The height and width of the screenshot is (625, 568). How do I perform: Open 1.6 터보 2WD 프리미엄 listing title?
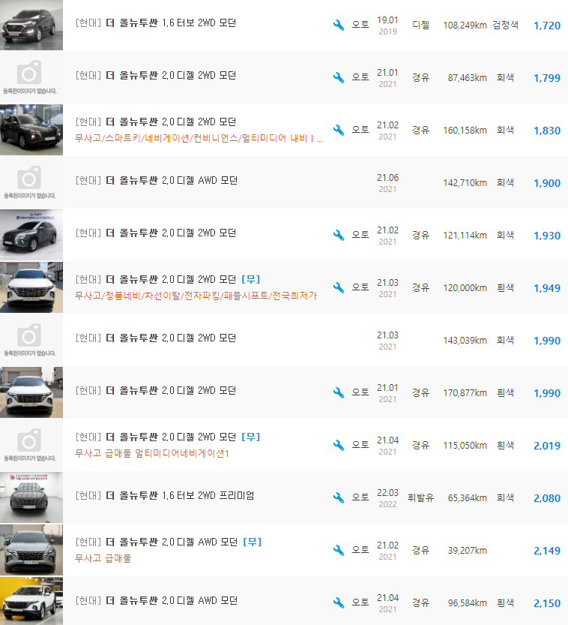tap(165, 495)
